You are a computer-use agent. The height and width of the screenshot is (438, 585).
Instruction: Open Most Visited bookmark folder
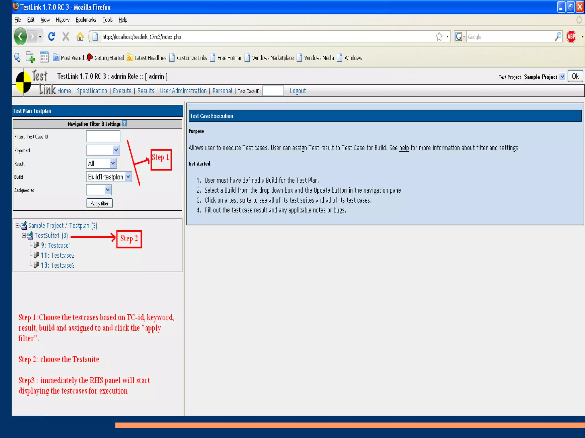[69, 58]
